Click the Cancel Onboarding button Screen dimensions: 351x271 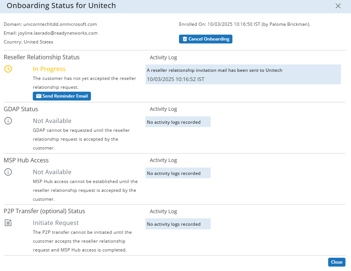pyautogui.click(x=206, y=39)
